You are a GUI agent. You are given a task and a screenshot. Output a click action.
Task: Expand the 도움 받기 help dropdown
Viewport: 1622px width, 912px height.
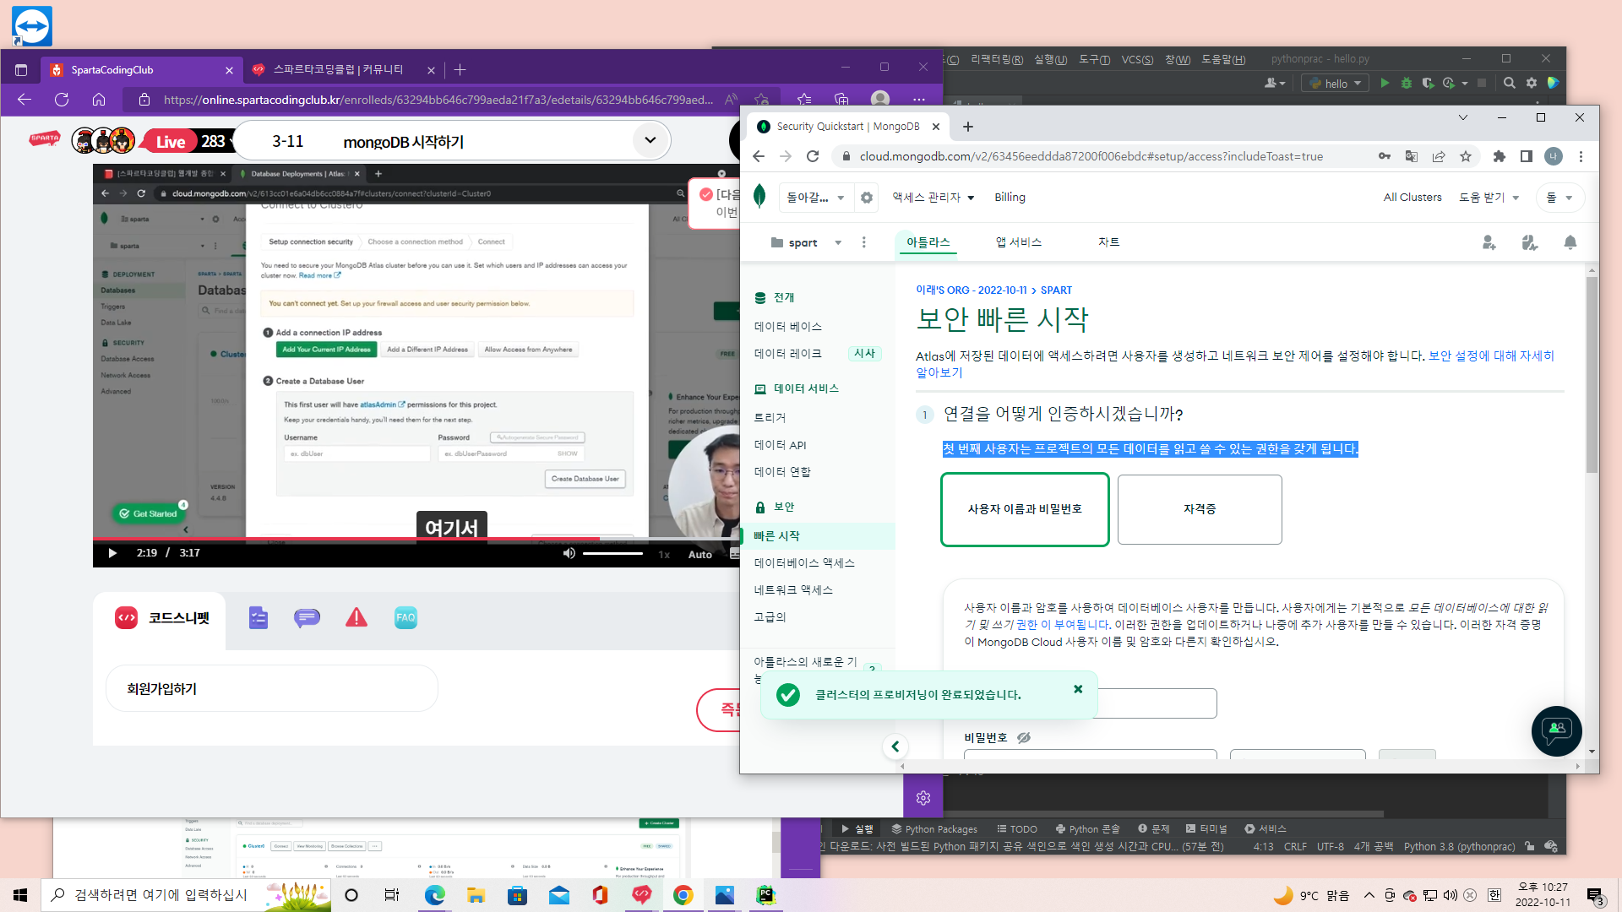pos(1489,198)
